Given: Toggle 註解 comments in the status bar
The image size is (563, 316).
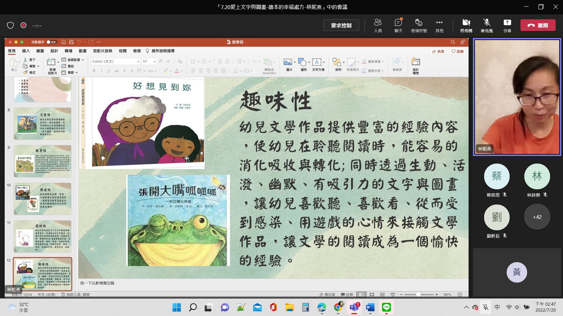Looking at the screenshot, I should click(x=347, y=295).
